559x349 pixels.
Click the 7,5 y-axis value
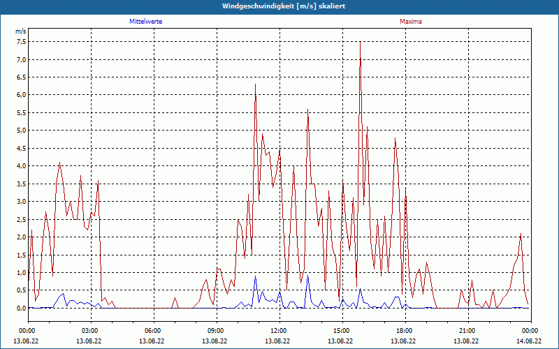tap(22, 42)
